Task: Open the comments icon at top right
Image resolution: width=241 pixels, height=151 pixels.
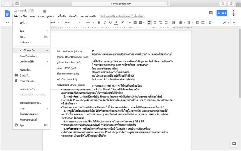Action: pyautogui.click(x=211, y=13)
